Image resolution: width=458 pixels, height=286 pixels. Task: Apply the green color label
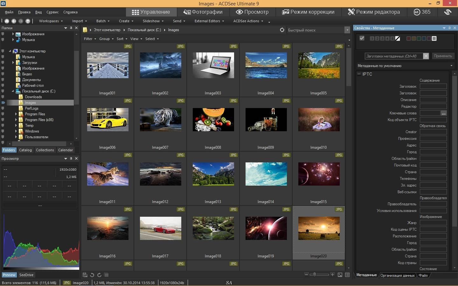tap(419, 38)
